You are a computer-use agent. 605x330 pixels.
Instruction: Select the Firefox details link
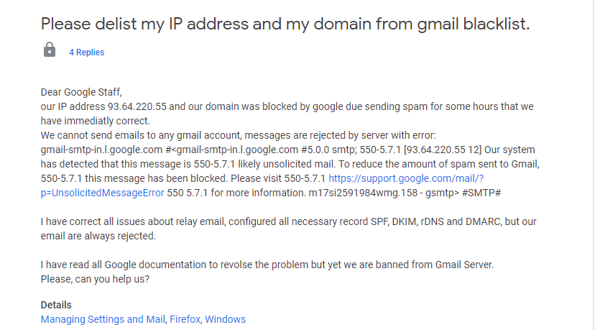(x=185, y=319)
